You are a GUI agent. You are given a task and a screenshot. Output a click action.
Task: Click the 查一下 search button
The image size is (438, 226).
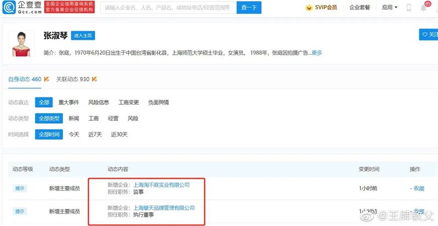click(x=249, y=8)
